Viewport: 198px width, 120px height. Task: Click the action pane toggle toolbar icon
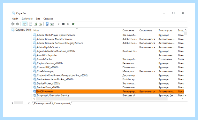pos(52,24)
